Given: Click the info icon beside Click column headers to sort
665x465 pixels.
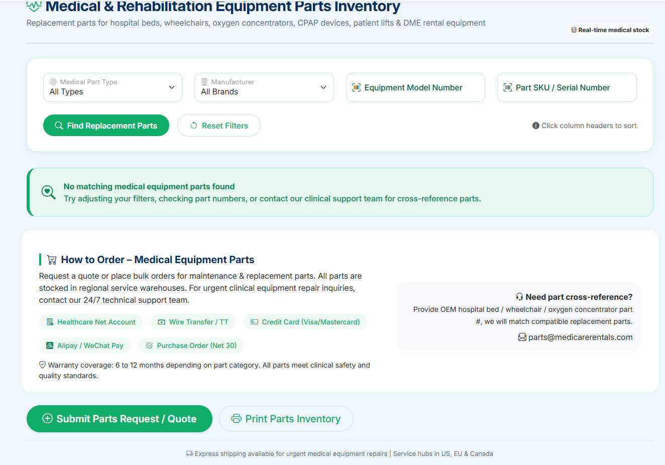Looking at the screenshot, I should click(536, 126).
